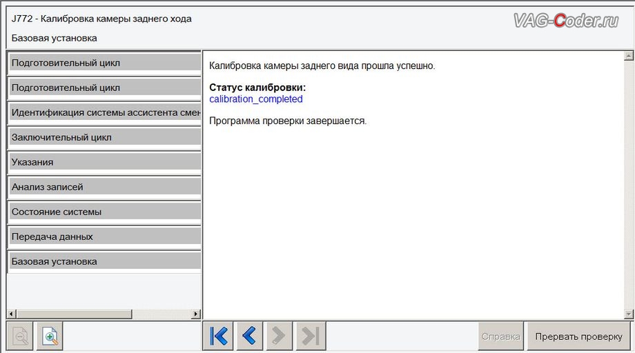Click horizontal scrollbar thumb in left panel
The image size is (635, 353).
click(x=74, y=314)
